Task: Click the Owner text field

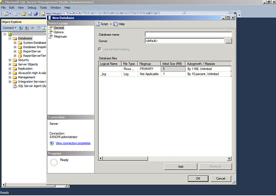Action: 185,41
